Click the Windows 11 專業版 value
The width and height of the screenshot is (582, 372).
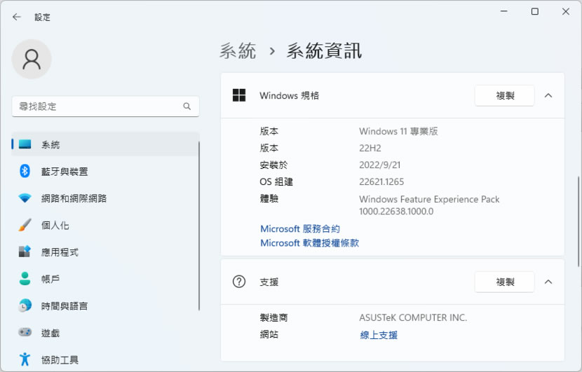point(398,131)
